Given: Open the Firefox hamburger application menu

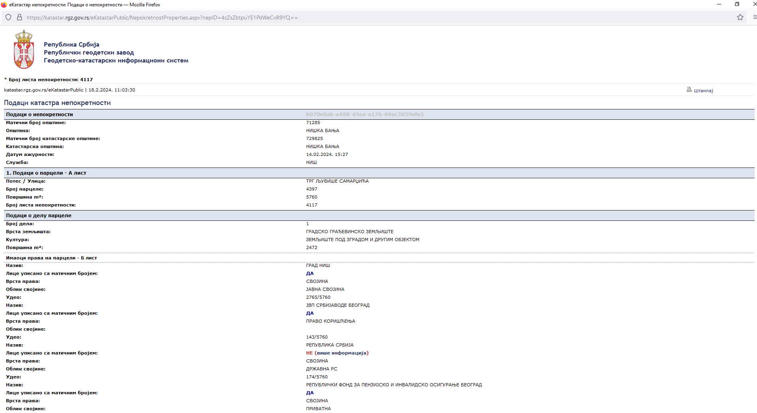Looking at the screenshot, I should coord(754,17).
